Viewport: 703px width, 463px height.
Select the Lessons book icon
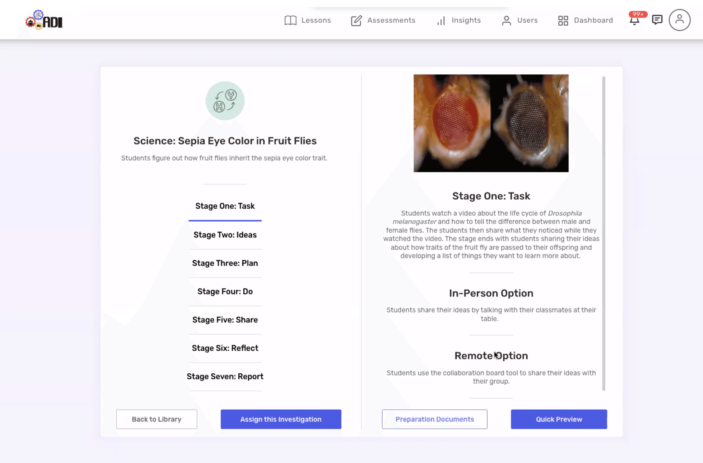click(x=290, y=20)
